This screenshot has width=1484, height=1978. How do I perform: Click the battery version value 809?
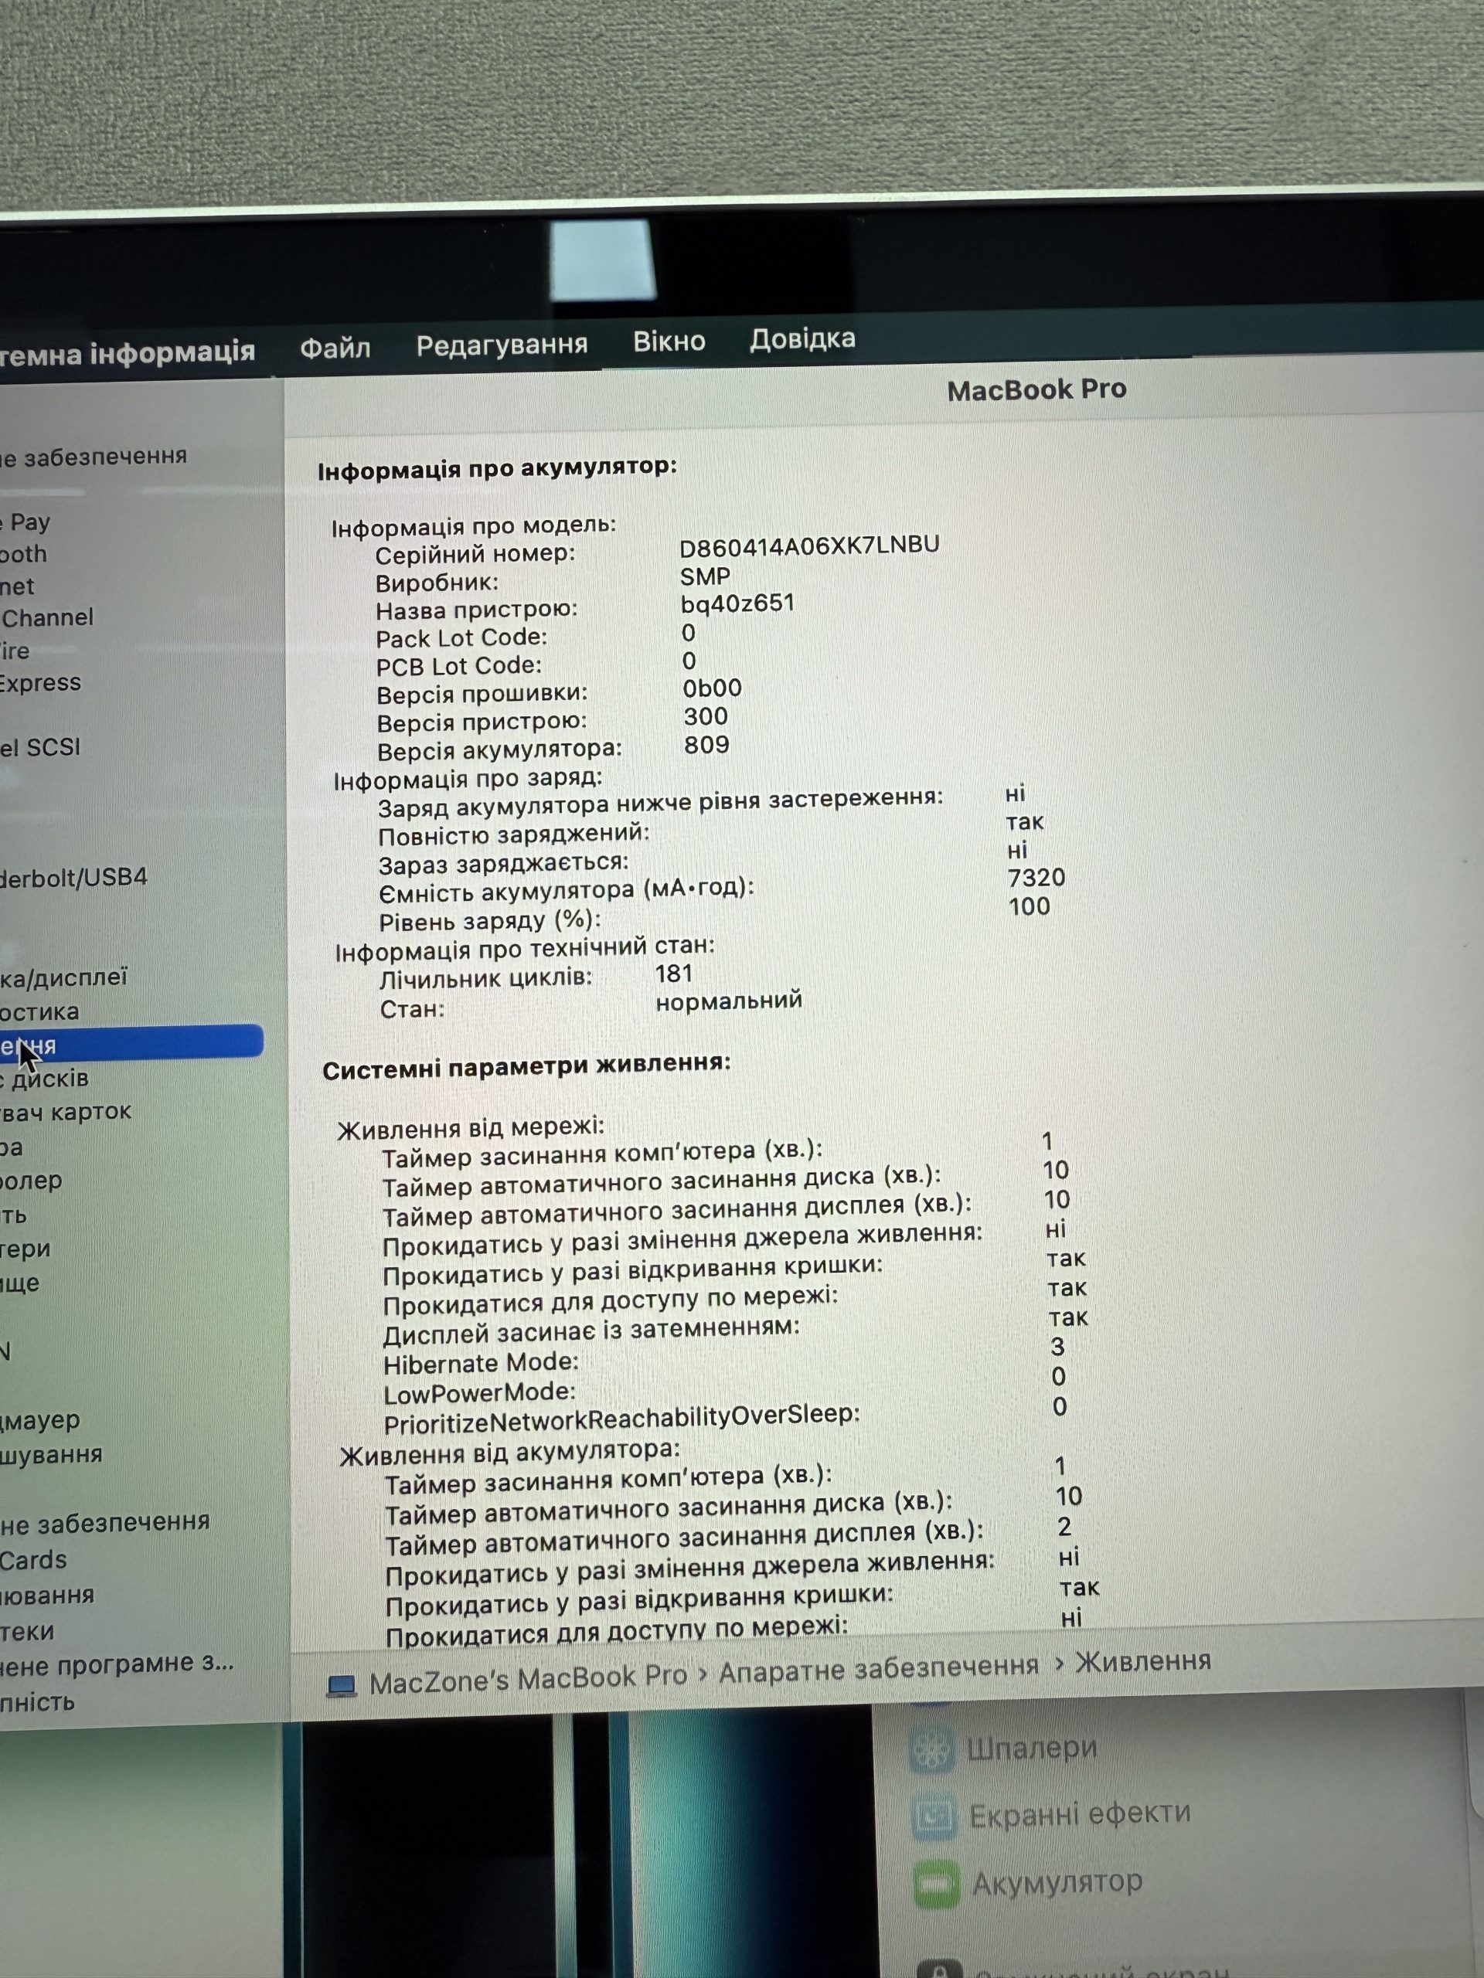tap(706, 745)
